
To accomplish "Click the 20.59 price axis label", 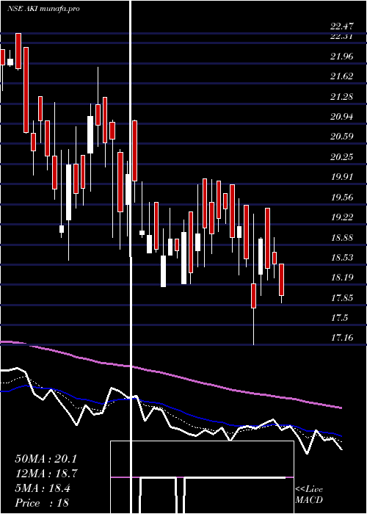I will [x=342, y=137].
